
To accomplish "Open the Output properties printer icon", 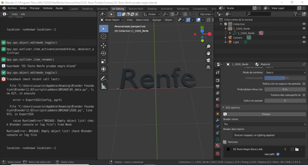I will click(218, 86).
